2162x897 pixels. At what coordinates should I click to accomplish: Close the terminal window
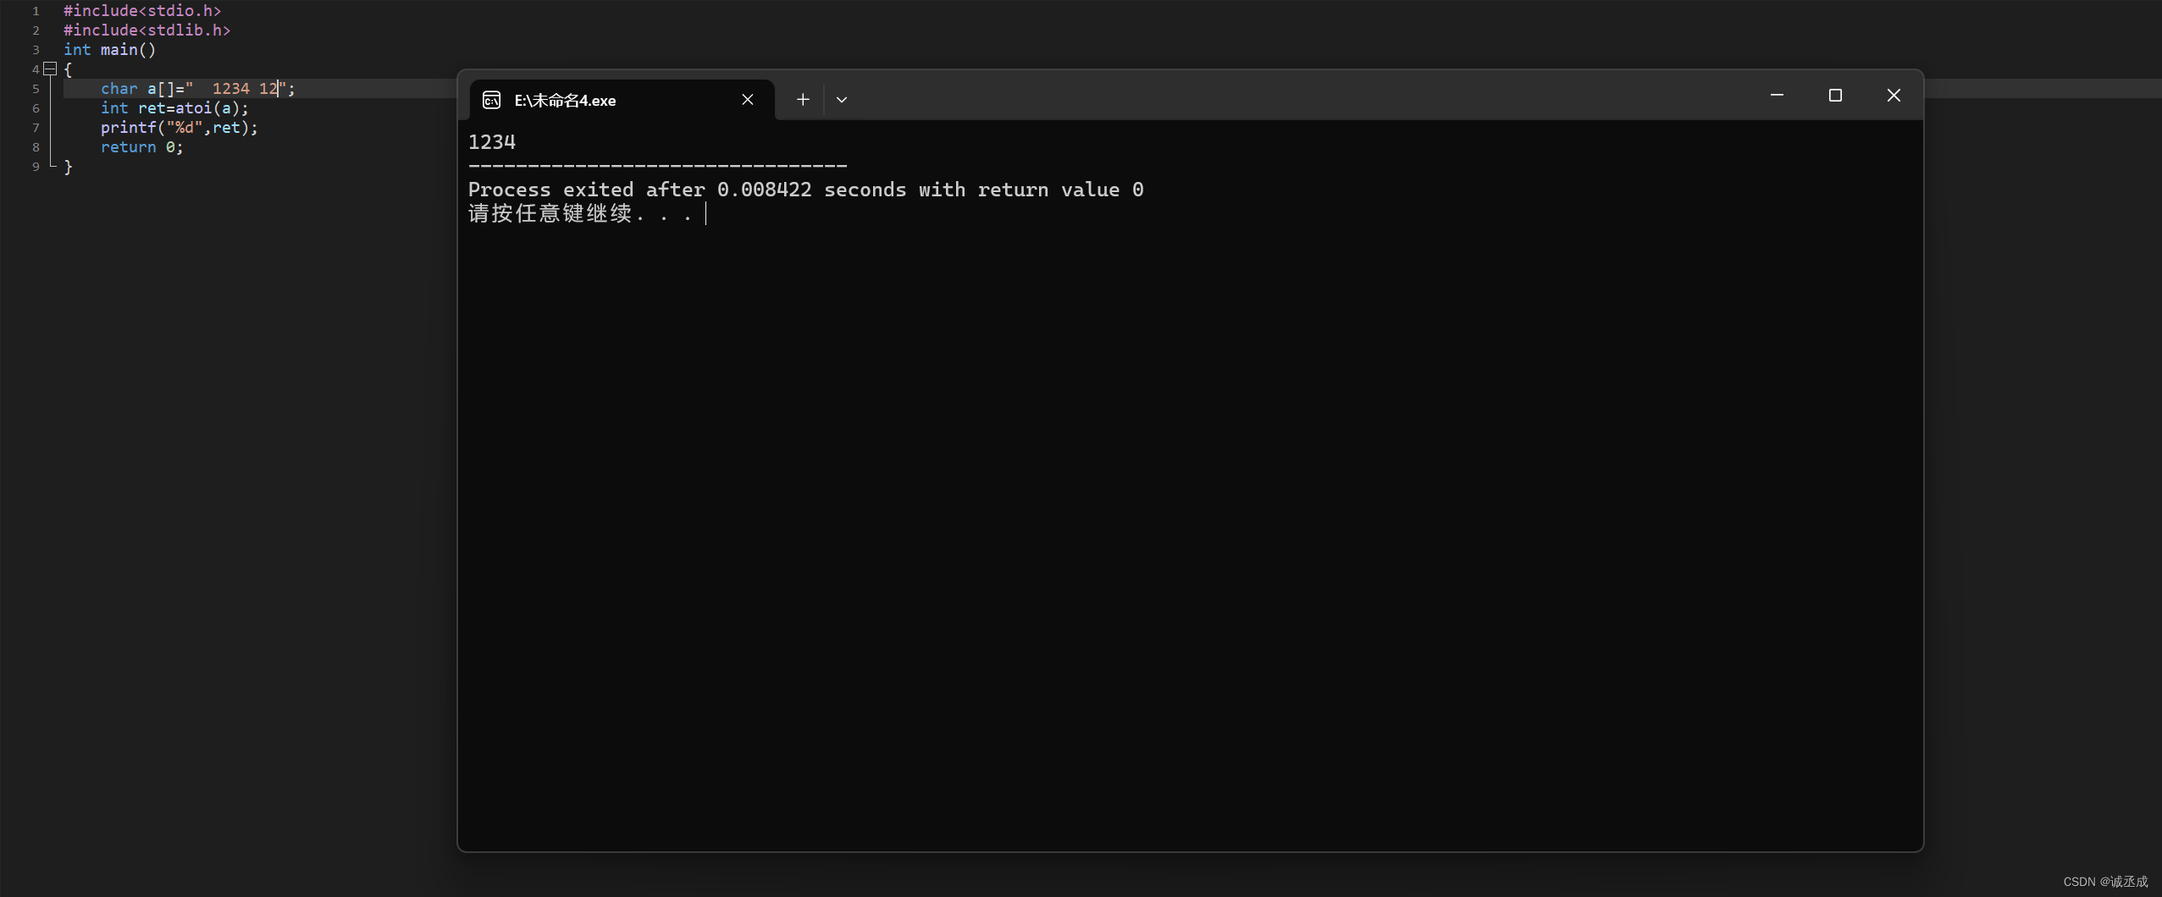1894,96
